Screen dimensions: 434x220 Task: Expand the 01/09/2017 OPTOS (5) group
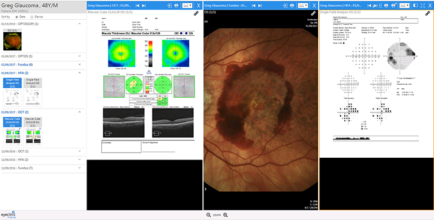(x=80, y=56)
